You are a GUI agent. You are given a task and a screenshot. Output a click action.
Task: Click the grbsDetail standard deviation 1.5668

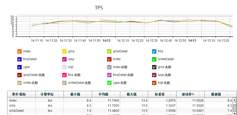pos(171,111)
